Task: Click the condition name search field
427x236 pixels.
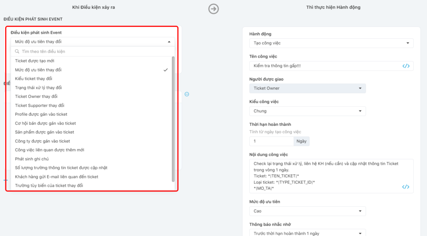Action: [x=92, y=51]
